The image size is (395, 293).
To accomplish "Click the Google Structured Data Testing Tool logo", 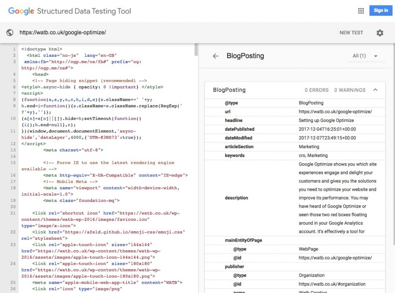I will 69,11.
